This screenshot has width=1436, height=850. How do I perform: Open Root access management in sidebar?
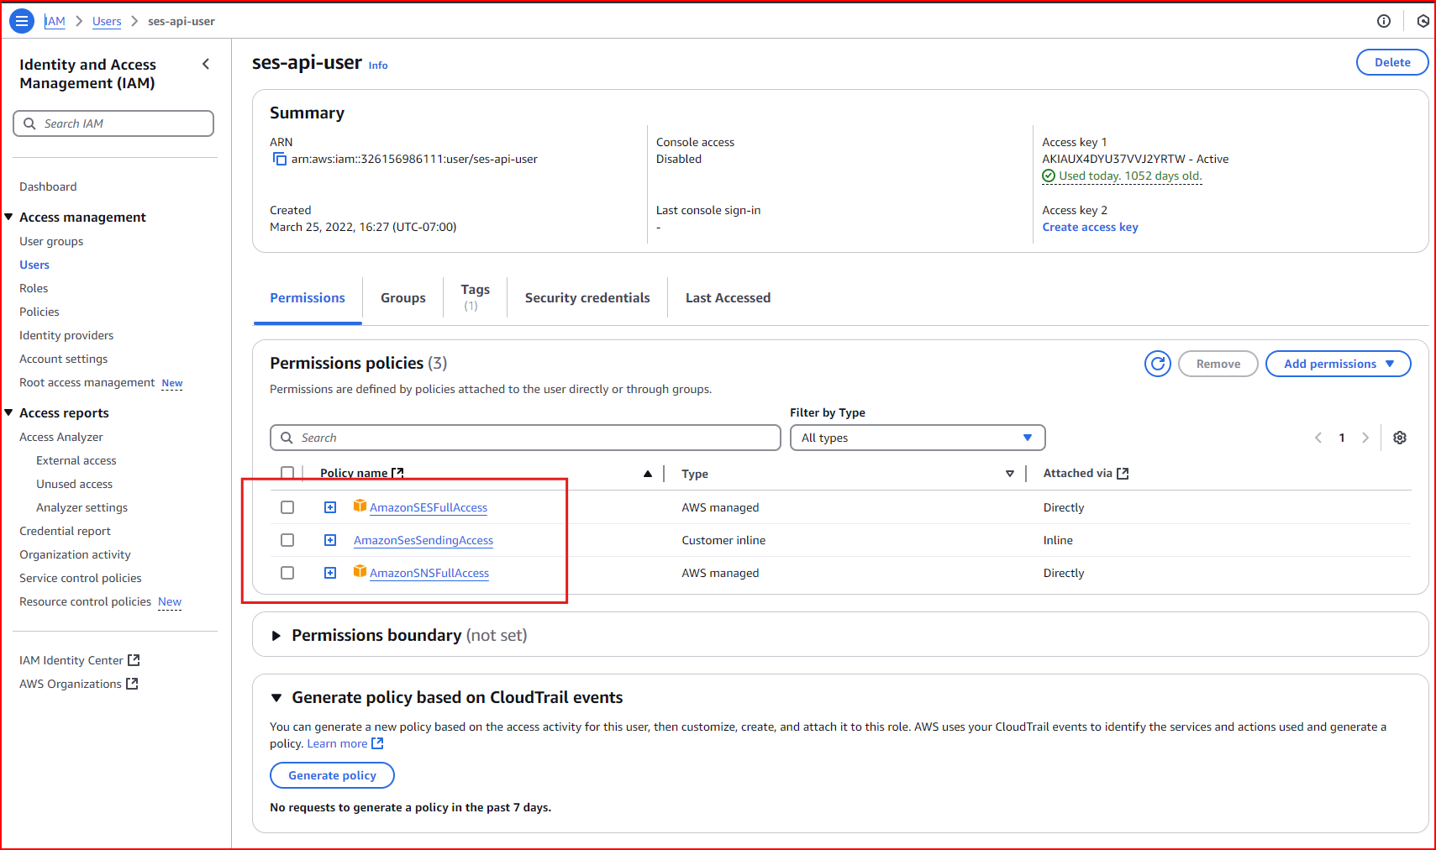pyautogui.click(x=87, y=382)
